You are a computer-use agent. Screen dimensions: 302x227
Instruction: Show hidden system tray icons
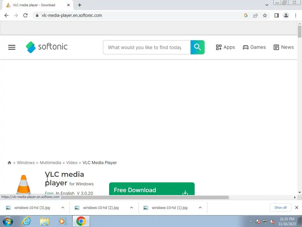[251, 221]
